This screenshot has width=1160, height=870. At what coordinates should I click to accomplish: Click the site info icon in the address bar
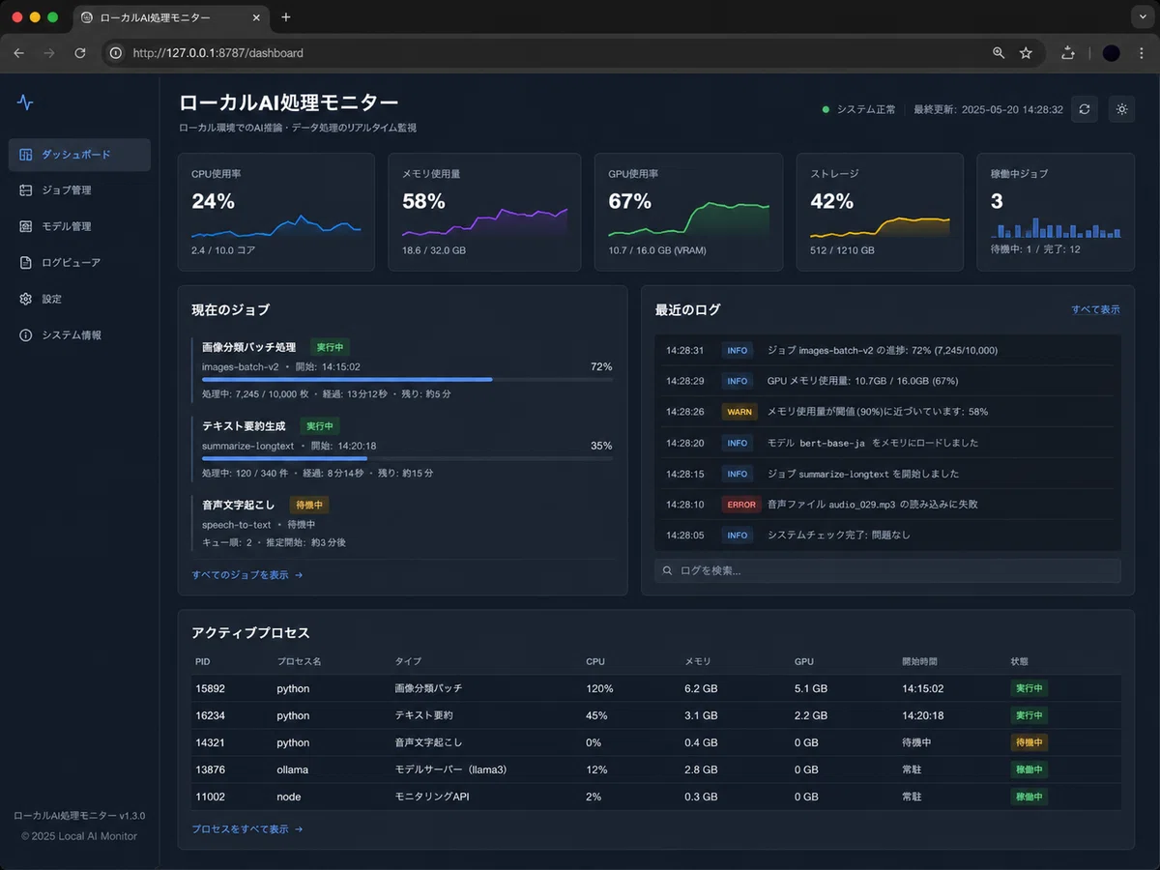pos(116,53)
